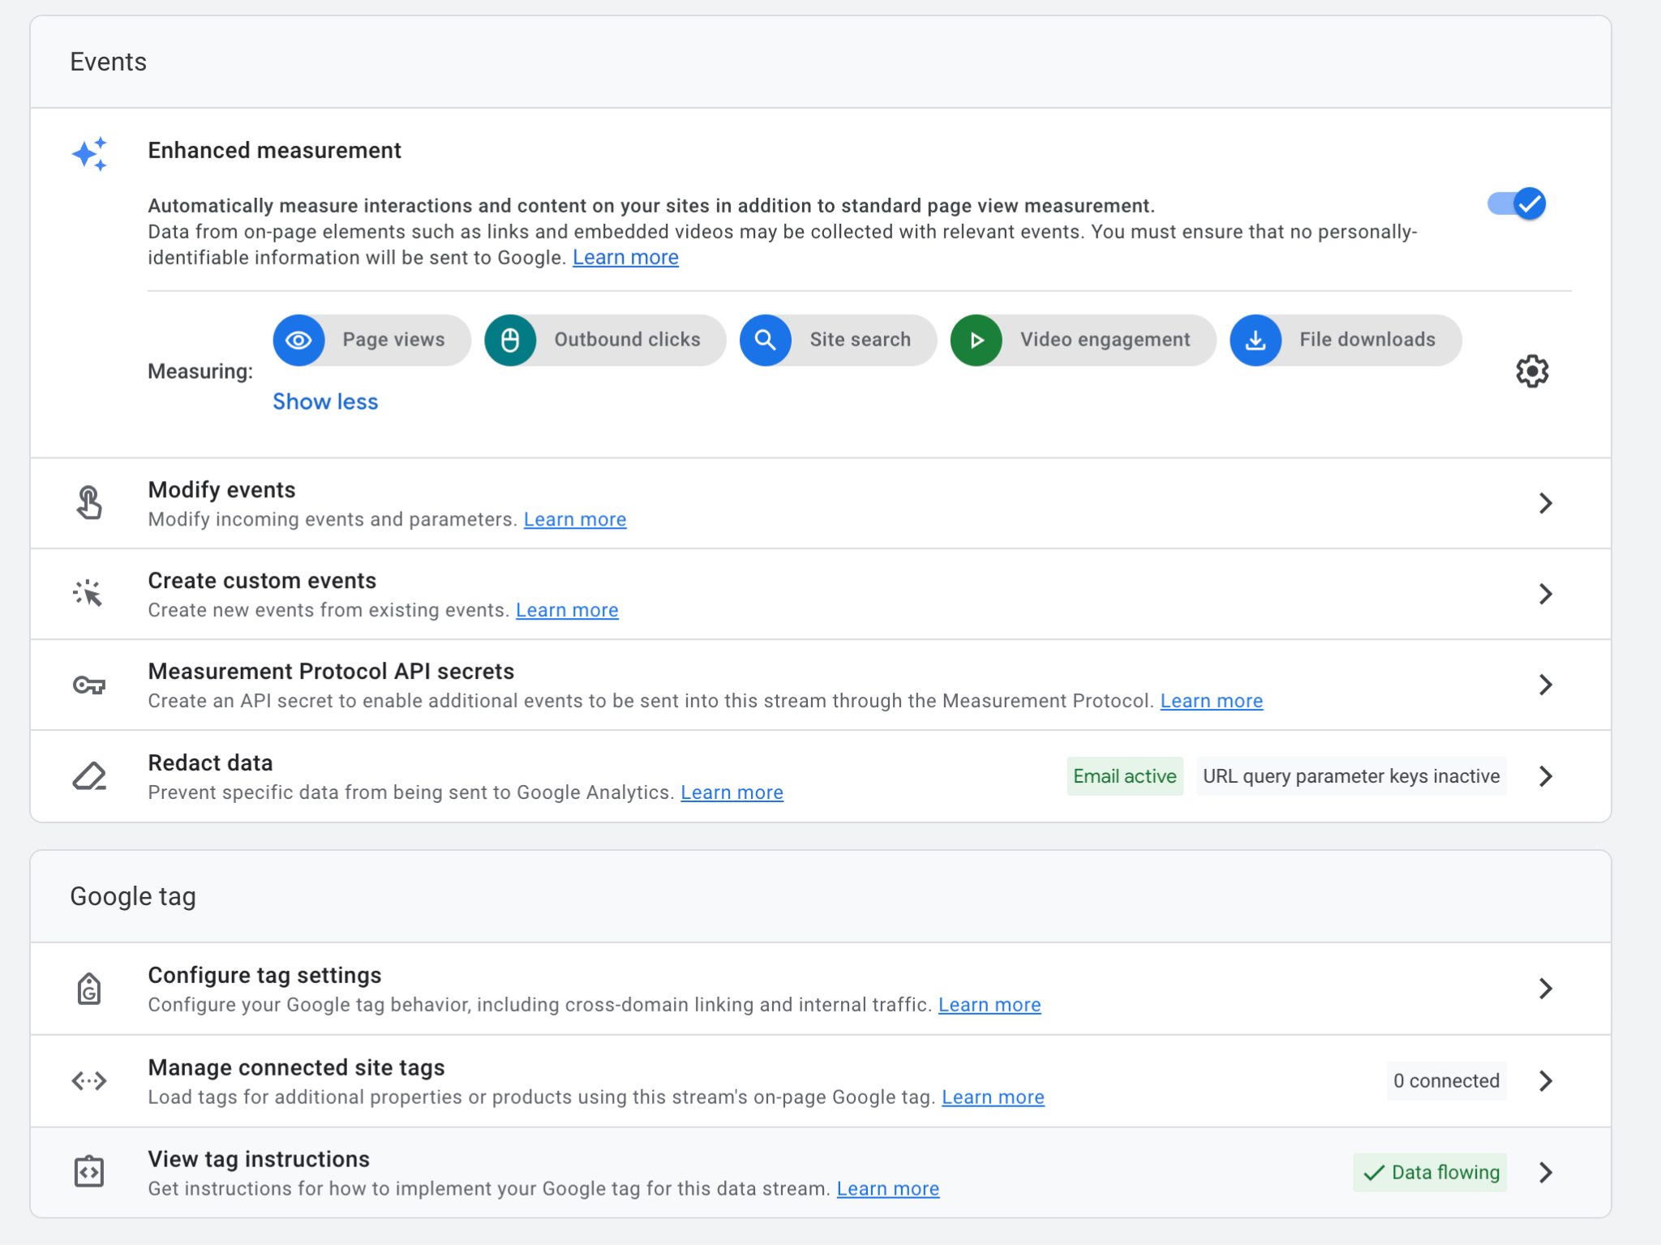Open the Learn more link under Redact data
Viewport: 1661px width, 1245px height.
click(732, 792)
